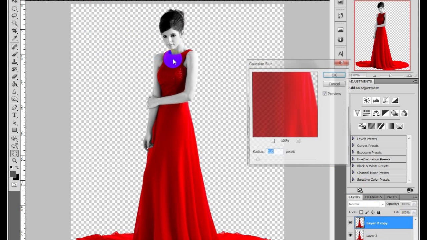Image resolution: width=427 pixels, height=240 pixels.
Task: Select the Healing Brush tool
Action: pyautogui.click(x=14, y=47)
